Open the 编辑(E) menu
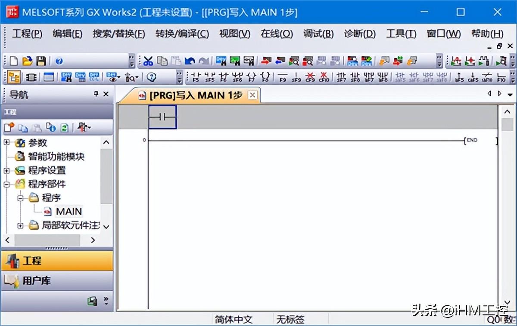The image size is (517, 326). (x=68, y=34)
